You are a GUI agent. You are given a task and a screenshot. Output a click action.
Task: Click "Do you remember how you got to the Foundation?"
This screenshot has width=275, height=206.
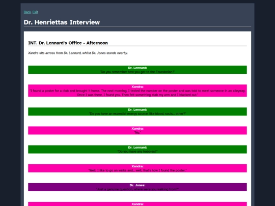point(137,72)
